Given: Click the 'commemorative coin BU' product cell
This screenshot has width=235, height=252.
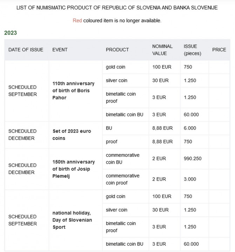Looking at the screenshot, I should click(123, 159).
